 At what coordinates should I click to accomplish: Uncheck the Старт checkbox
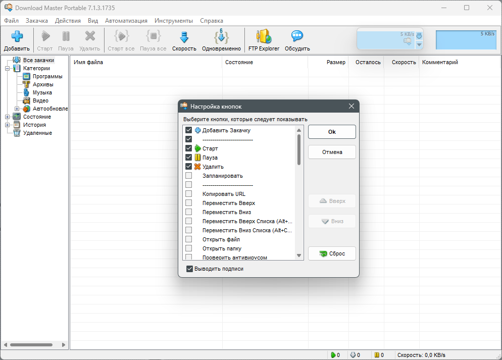[x=188, y=148]
